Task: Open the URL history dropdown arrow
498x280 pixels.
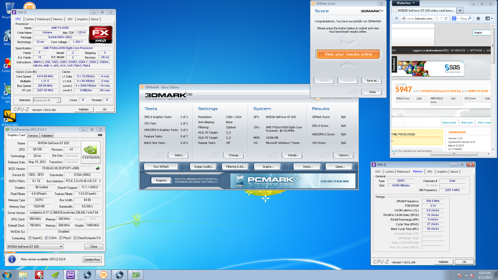Action: tap(441, 18)
